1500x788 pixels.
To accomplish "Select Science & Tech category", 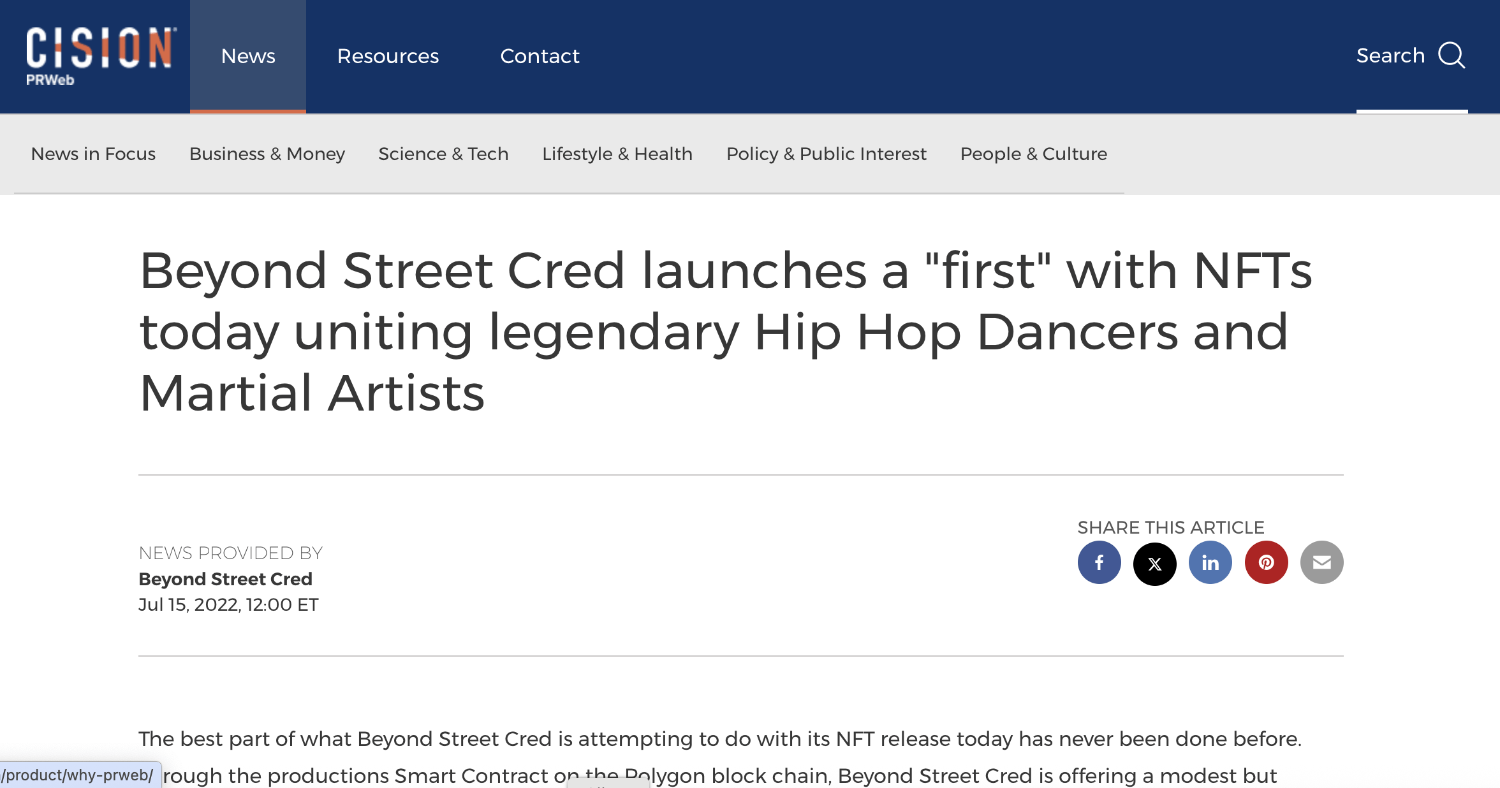I will pos(443,154).
